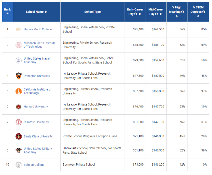Click the Early Career Pay info icon
Viewport: 212px width, 175px height.
(x=136, y=14)
